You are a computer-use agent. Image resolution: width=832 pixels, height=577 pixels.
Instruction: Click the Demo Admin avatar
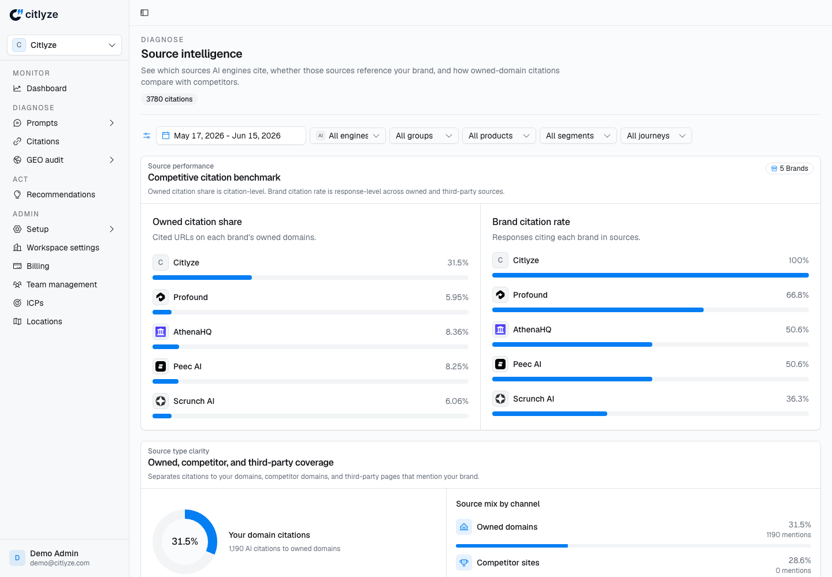[17, 558]
